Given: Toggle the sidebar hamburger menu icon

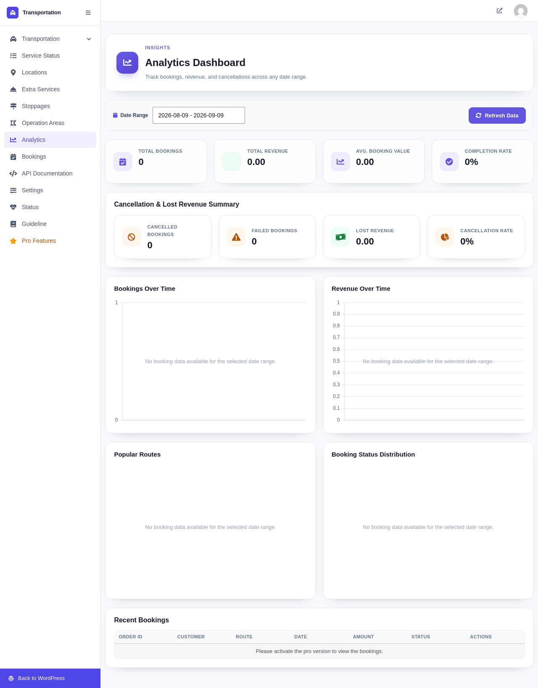Looking at the screenshot, I should click(88, 13).
